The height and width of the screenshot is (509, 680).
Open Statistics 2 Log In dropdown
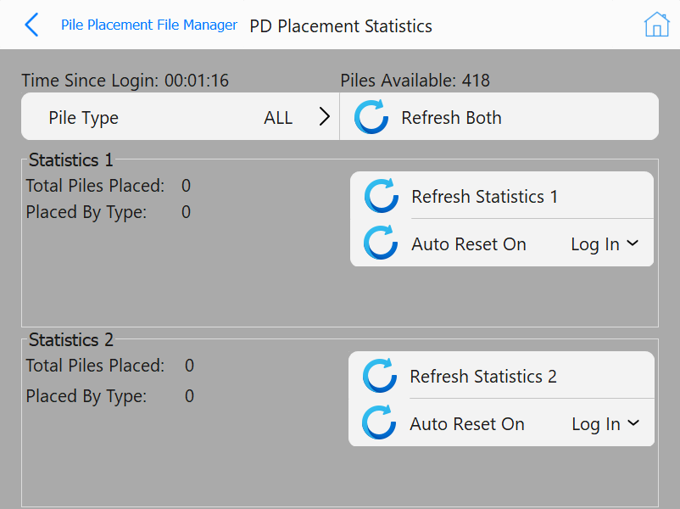click(x=605, y=424)
